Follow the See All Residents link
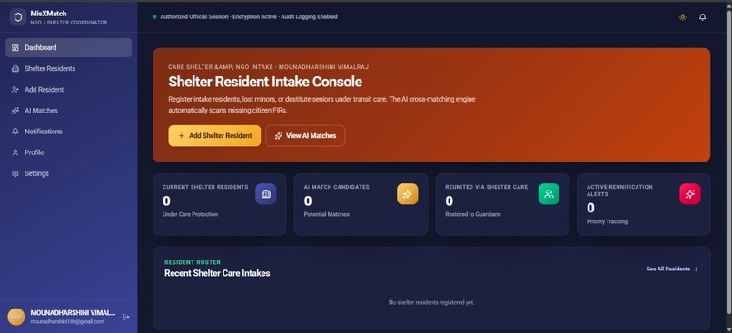 672,269
